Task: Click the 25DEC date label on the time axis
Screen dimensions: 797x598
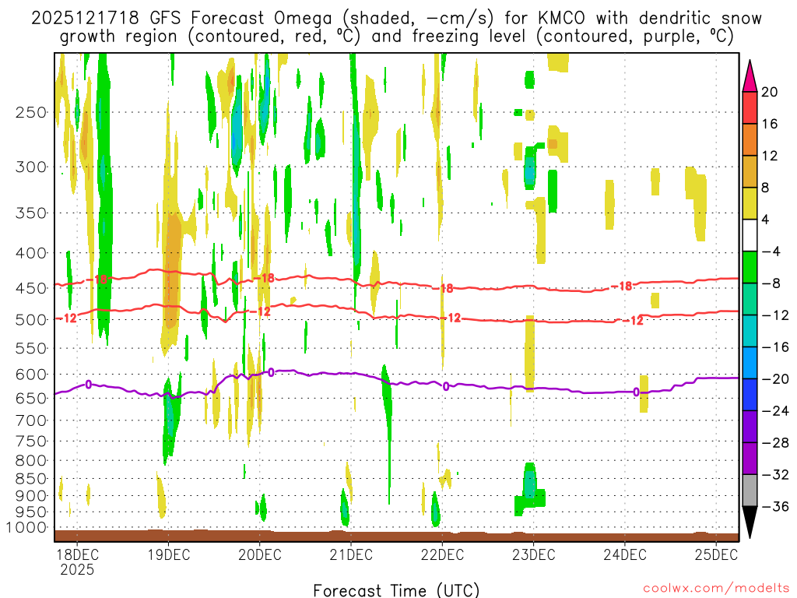Action: coord(716,554)
